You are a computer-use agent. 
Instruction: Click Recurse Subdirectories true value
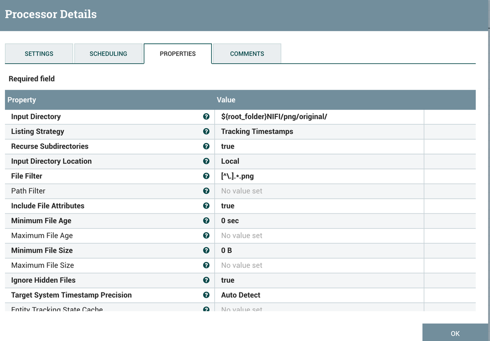(x=228, y=146)
